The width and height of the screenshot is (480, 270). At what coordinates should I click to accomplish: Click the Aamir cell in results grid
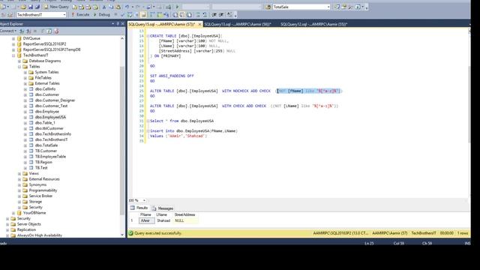[x=146, y=220]
